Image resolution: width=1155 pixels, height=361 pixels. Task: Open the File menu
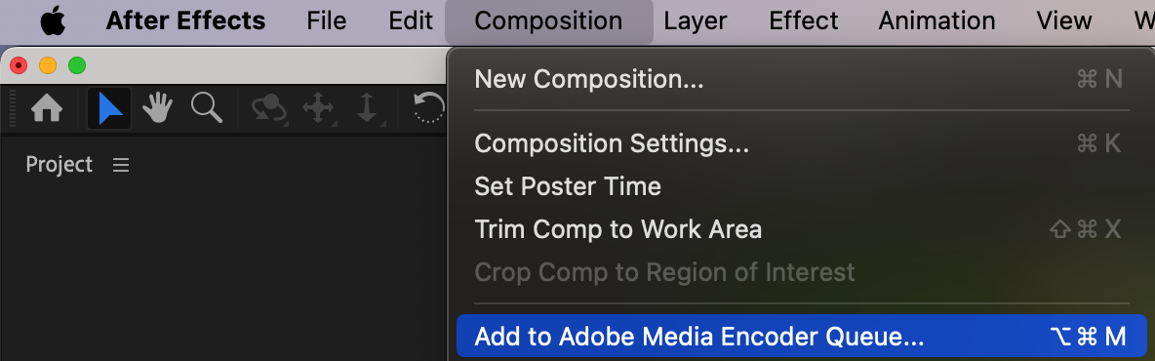pos(327,20)
